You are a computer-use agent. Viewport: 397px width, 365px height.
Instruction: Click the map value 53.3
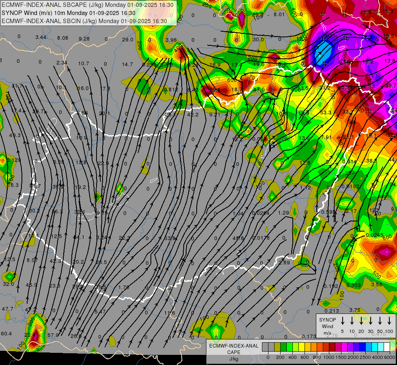click(x=326, y=112)
